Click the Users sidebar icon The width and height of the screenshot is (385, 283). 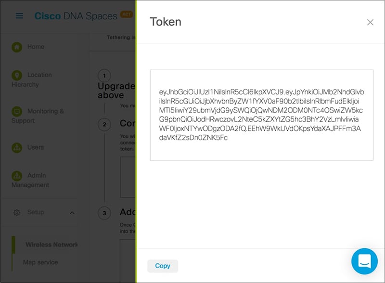17,148
